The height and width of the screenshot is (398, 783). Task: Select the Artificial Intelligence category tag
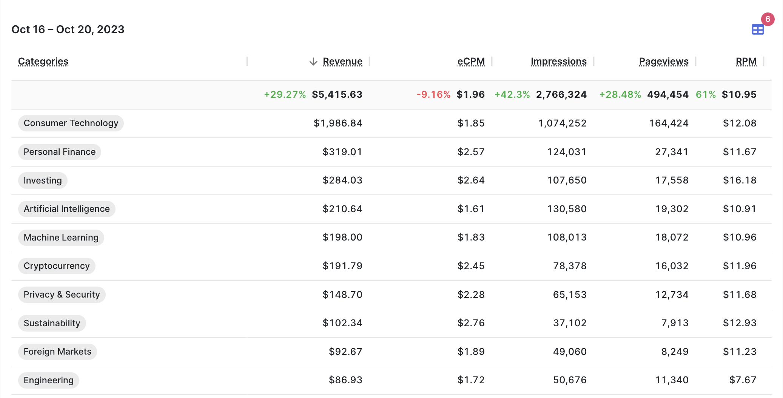click(67, 209)
